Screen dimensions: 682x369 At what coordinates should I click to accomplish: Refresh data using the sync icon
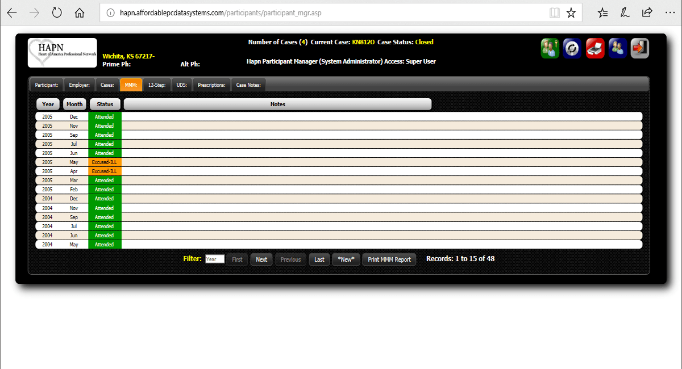click(572, 48)
